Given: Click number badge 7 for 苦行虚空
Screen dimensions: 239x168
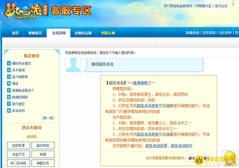Looking at the screenshot, I should (x=9, y=104).
